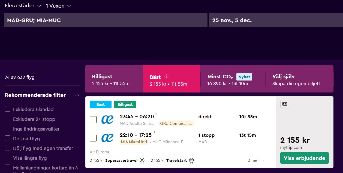Expand the 3 mer offers list

(x=256, y=160)
